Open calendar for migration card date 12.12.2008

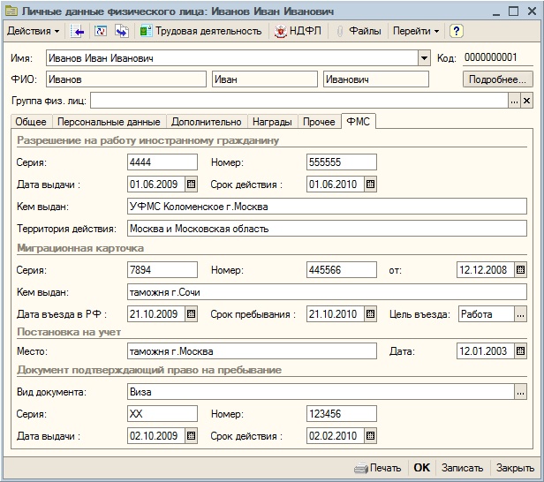520,270
